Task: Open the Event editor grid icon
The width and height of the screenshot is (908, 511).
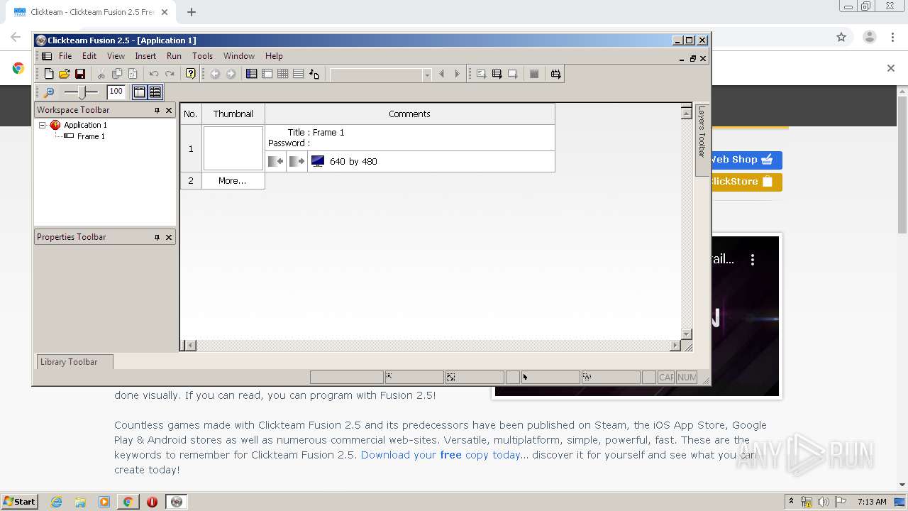Action: click(283, 74)
